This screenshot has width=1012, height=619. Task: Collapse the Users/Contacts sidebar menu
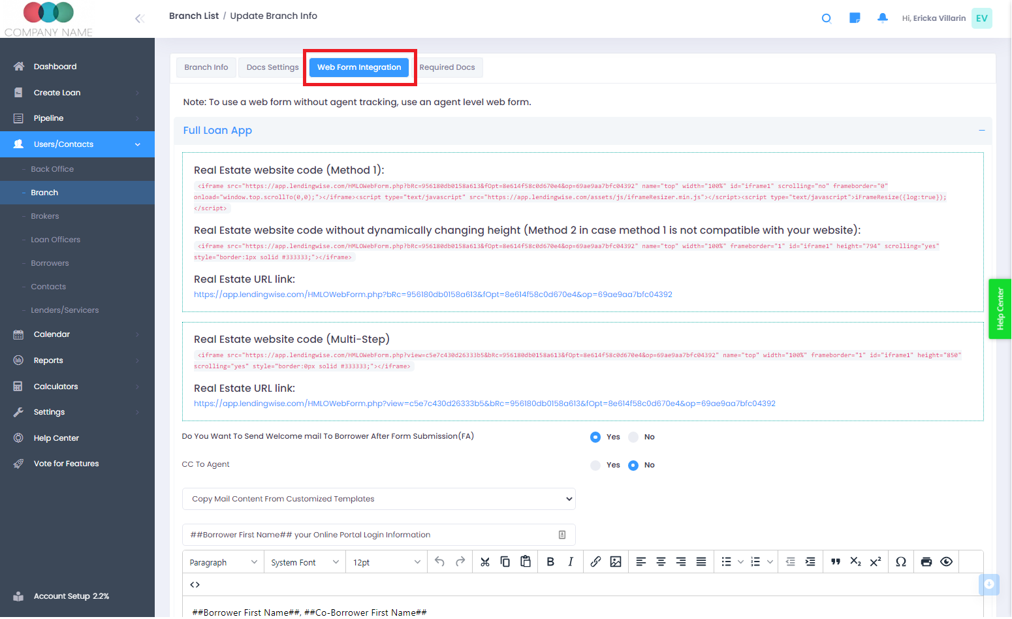pyautogui.click(x=77, y=144)
